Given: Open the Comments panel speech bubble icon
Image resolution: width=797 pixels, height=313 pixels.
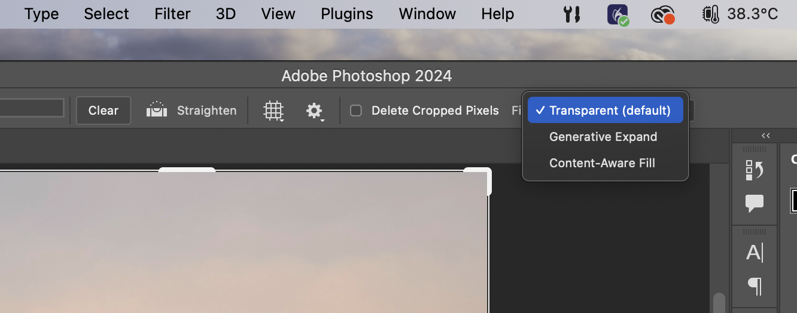Looking at the screenshot, I should tap(755, 203).
